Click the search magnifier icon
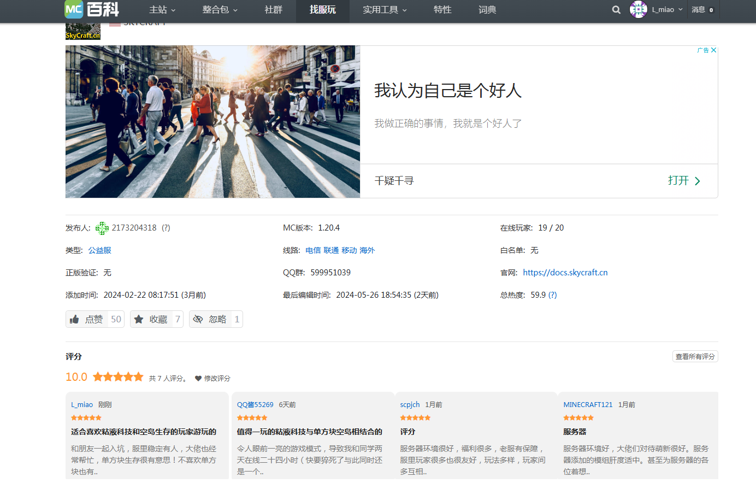Viewport: 756px width, 483px height. pyautogui.click(x=616, y=10)
